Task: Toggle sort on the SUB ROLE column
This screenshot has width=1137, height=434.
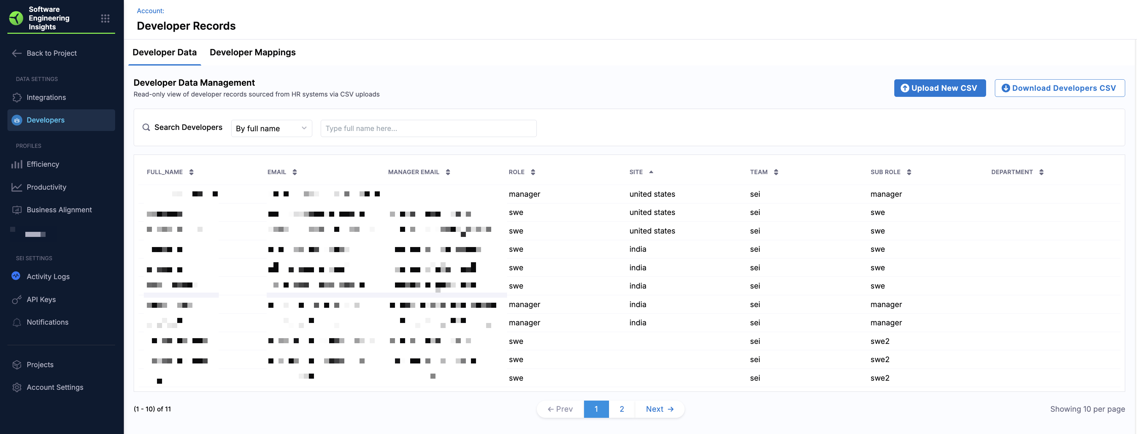Action: [x=909, y=172]
